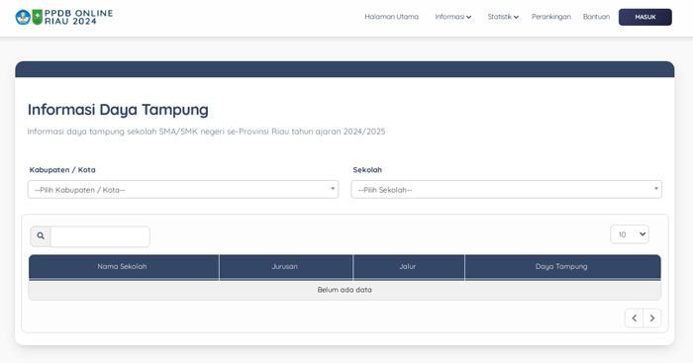
Task: Click the PPDB Online Riau 2024 logo
Action: (64, 17)
